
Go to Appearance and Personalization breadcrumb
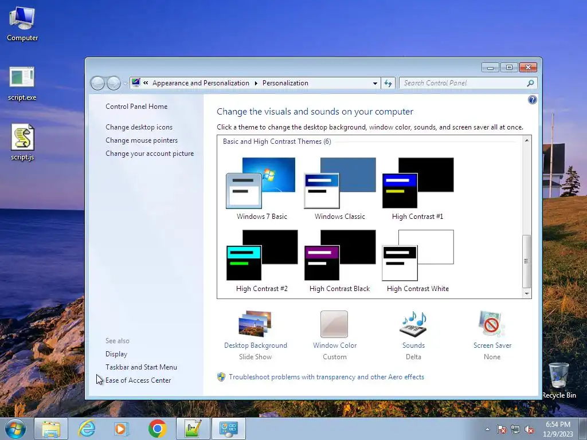click(x=201, y=83)
